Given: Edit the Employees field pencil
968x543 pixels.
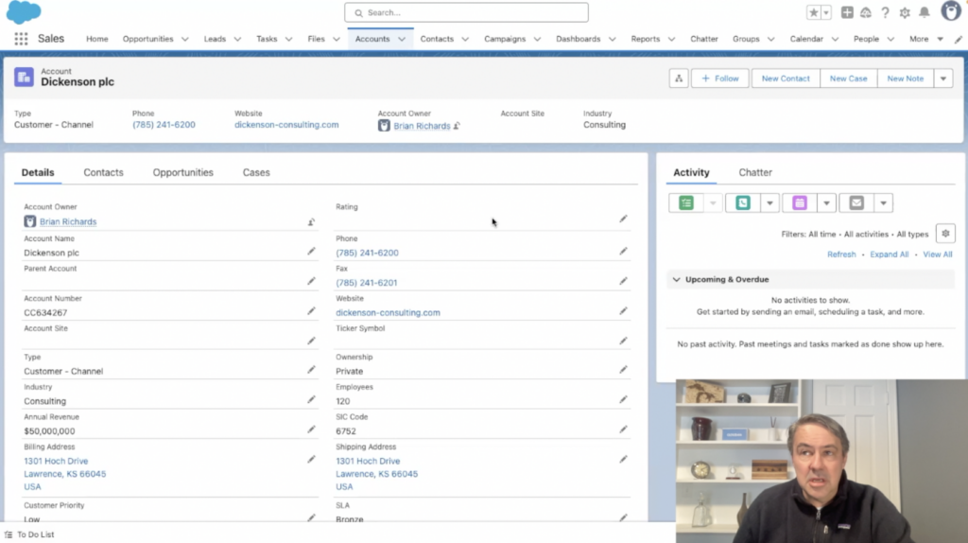Looking at the screenshot, I should point(624,399).
